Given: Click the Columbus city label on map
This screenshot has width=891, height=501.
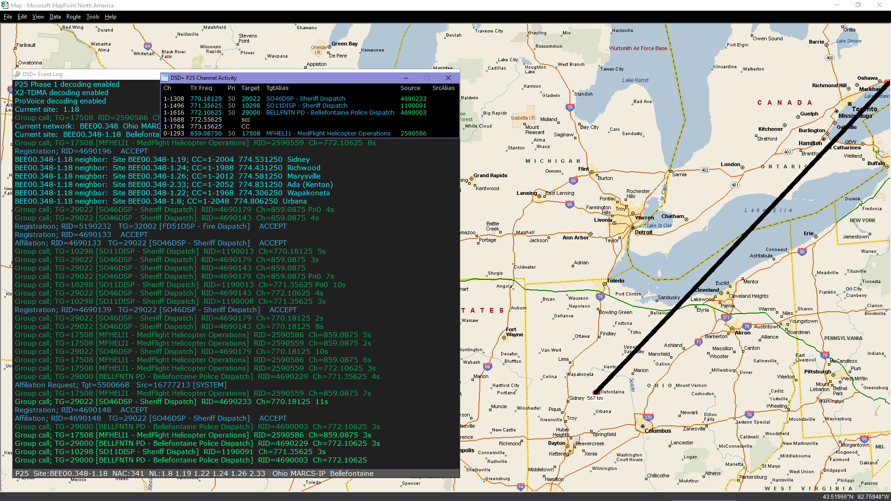Looking at the screenshot, I should [x=658, y=431].
